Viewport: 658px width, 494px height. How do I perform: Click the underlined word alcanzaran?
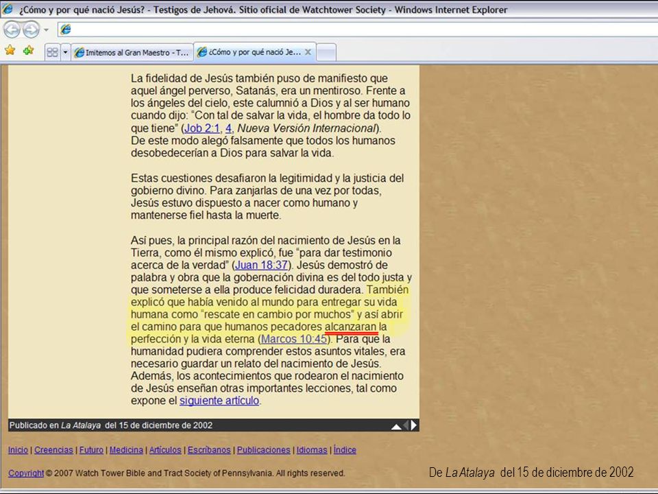coord(351,327)
